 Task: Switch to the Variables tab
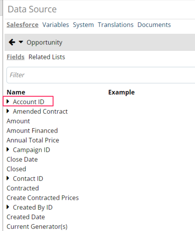point(56,25)
